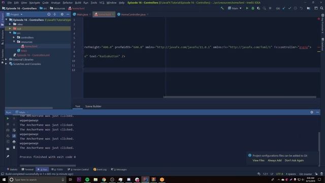Image resolution: width=325 pixels, height=183 pixels.
Task: Expand Scratches and Consoles
Action: coord(7,64)
